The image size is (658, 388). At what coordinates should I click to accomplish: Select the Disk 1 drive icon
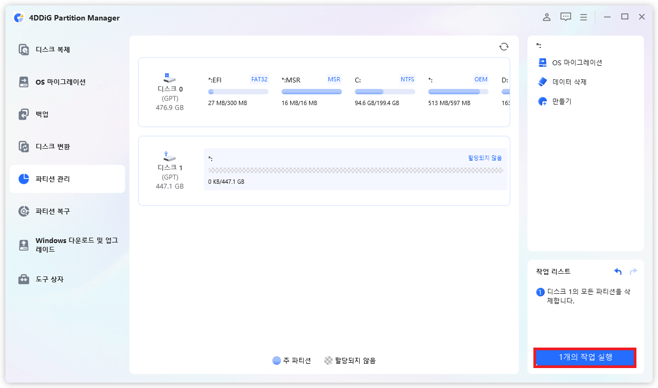[169, 156]
